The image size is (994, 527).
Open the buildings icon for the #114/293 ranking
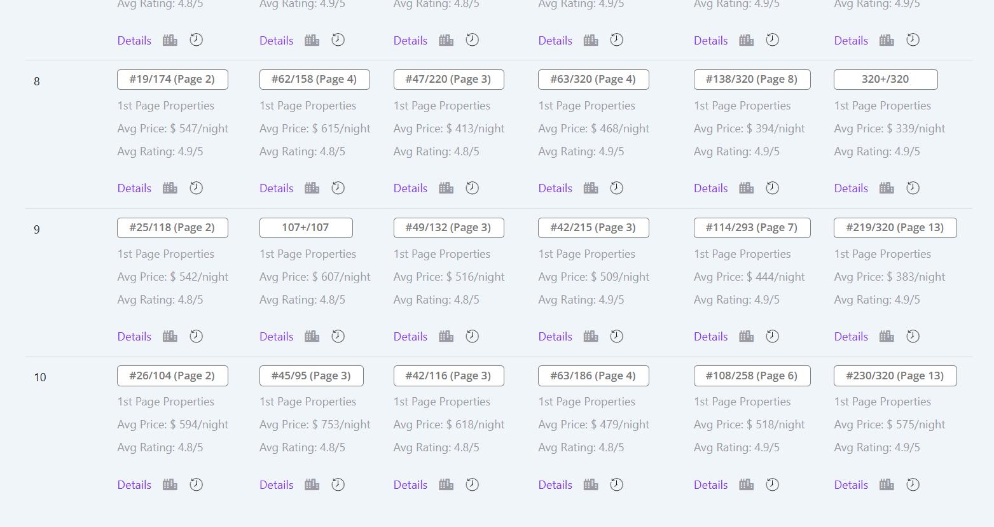[746, 336]
